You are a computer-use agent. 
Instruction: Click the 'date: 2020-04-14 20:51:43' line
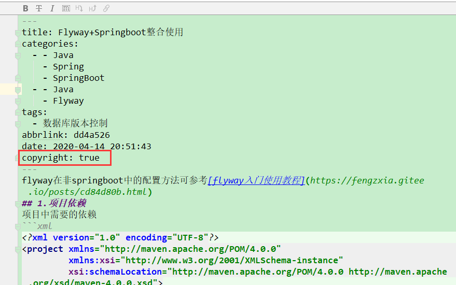[x=87, y=146]
